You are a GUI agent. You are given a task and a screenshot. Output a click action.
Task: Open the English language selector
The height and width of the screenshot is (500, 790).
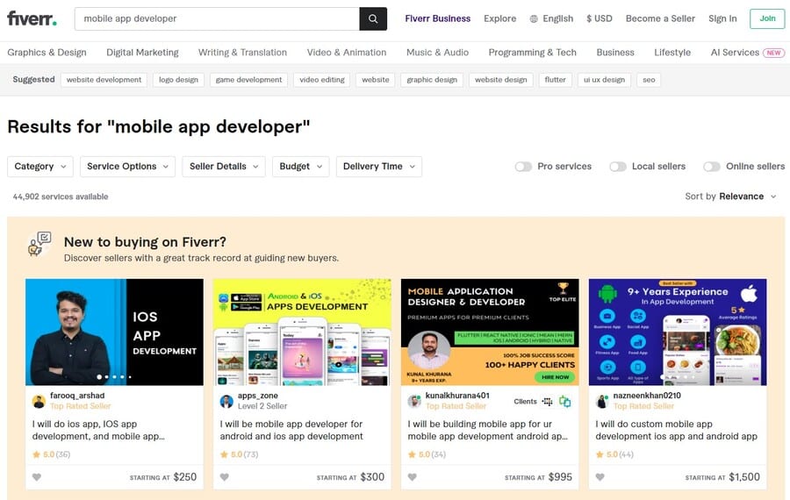(551, 18)
